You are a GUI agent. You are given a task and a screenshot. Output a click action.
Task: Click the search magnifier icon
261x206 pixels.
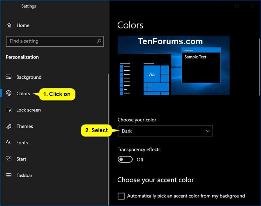click(99, 41)
